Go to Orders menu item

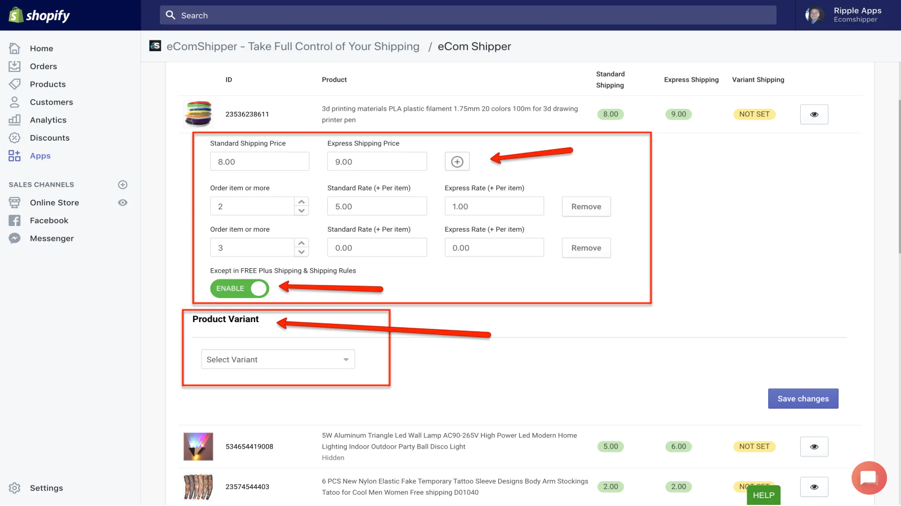(43, 66)
